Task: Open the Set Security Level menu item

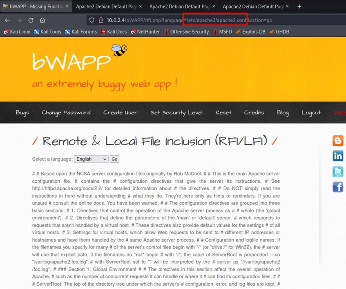Action: (x=176, y=112)
